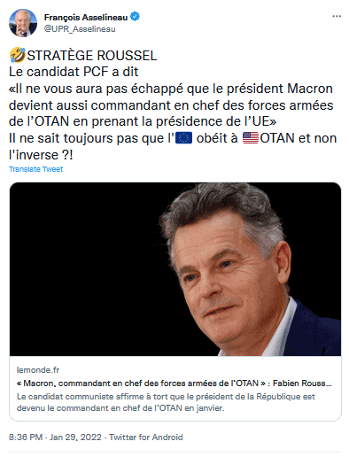The image size is (349, 457).
Task: Select the STRATÈGE ROUSSEL heading text
Action: 92,56
